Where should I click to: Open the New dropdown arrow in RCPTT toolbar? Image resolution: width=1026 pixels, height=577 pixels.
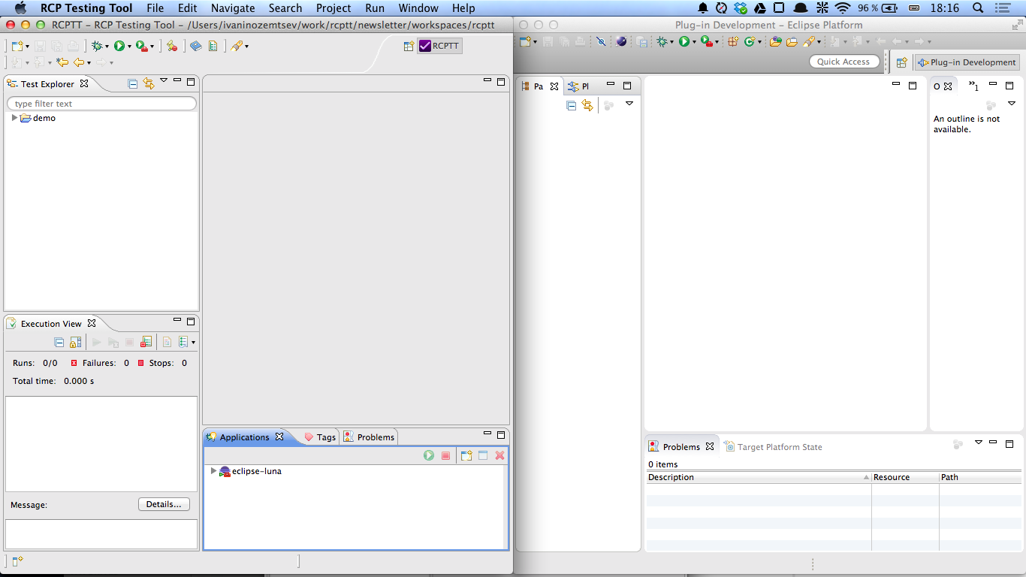pos(28,47)
